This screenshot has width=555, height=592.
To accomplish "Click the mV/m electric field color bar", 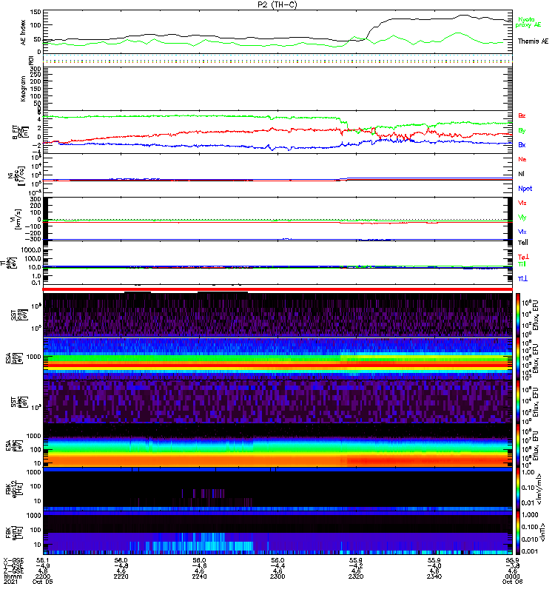I will point(518,489).
